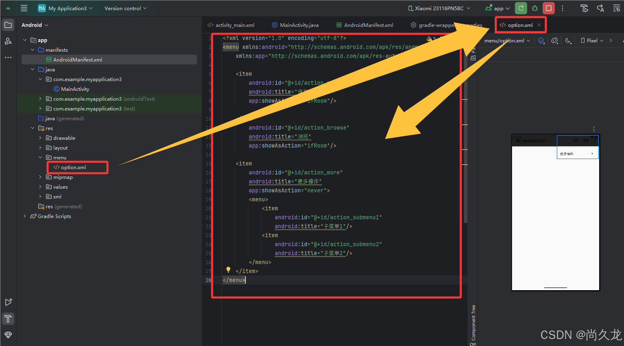Open the menu/option.xml file dropdown in preview

pos(507,40)
